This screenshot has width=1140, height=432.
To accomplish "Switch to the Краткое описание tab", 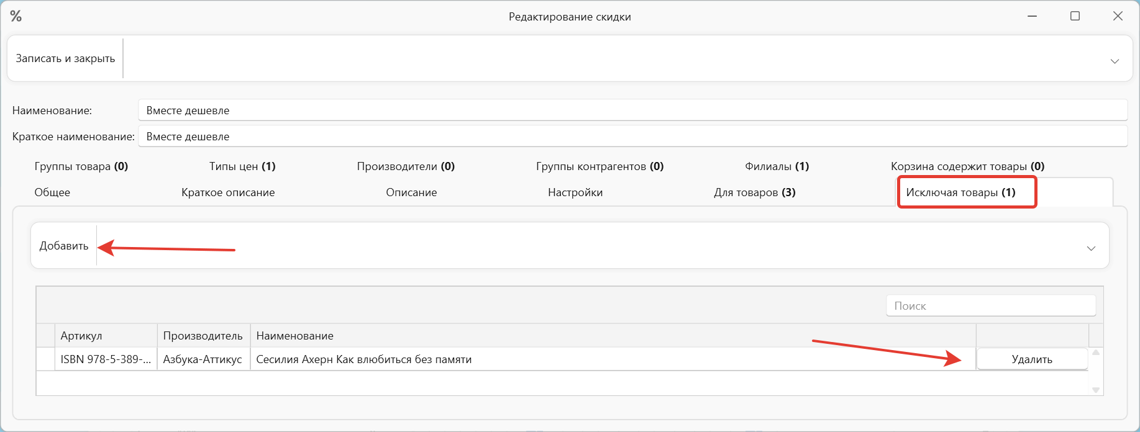I will [x=228, y=192].
